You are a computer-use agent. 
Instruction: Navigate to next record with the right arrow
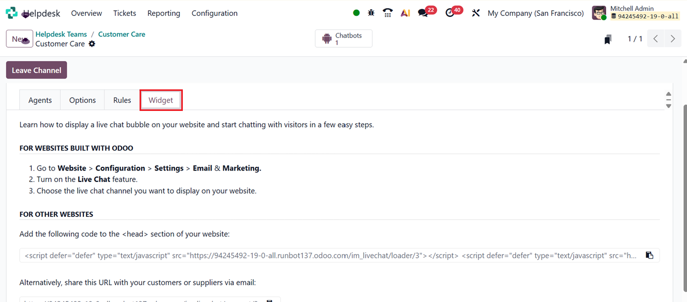pos(673,38)
